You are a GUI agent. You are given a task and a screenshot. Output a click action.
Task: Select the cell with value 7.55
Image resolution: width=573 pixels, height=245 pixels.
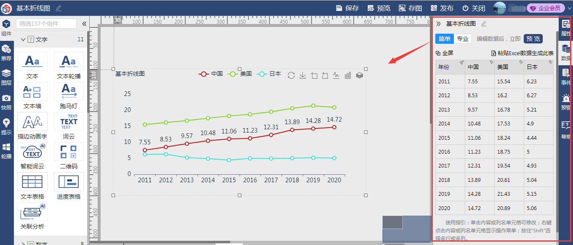(x=480, y=82)
